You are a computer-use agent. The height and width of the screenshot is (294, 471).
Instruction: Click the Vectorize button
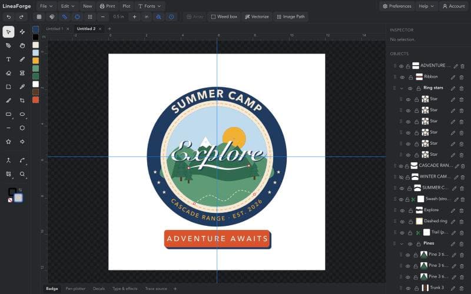257,17
